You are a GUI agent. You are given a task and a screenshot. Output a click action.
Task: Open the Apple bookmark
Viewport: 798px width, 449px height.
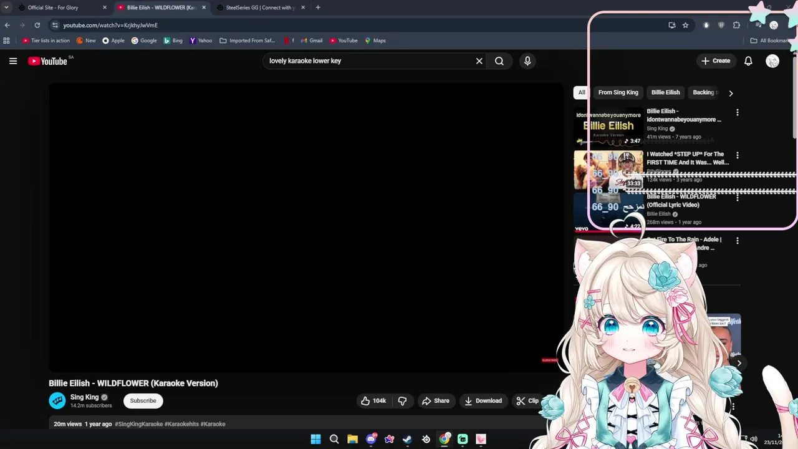(x=113, y=41)
